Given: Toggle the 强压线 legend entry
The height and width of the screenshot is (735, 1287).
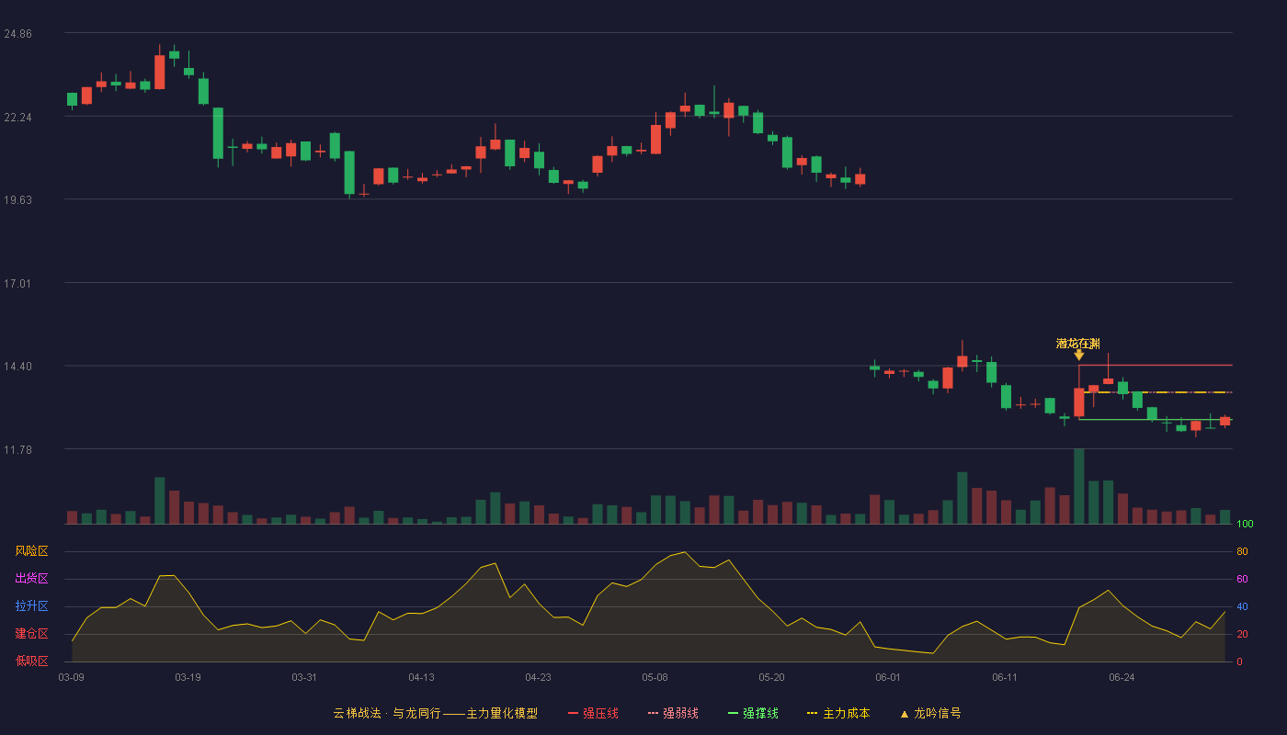Looking at the screenshot, I should click(x=593, y=713).
